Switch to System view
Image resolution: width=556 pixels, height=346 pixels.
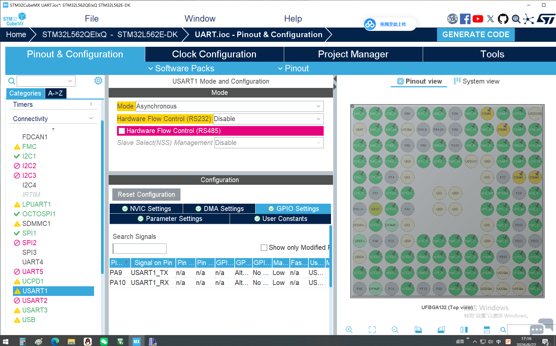(477, 81)
